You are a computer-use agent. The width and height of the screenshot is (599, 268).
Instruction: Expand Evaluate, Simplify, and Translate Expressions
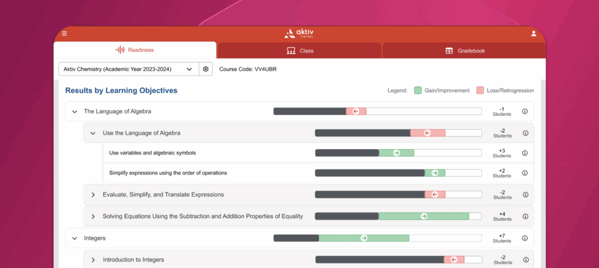[93, 194]
